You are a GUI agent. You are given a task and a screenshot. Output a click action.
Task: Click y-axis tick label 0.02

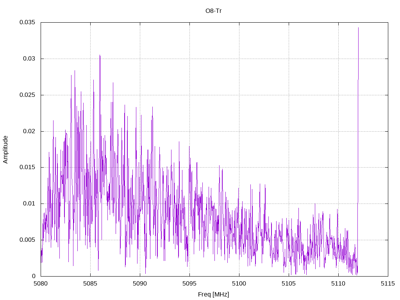click(x=29, y=131)
